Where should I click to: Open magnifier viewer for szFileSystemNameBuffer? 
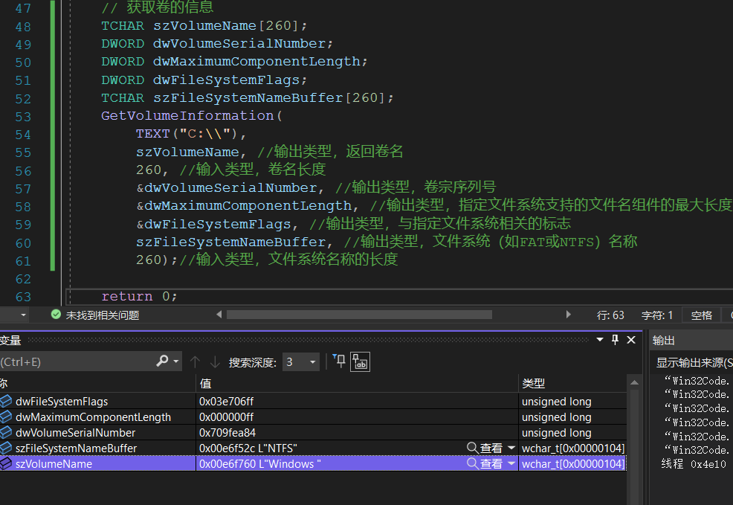pos(473,448)
